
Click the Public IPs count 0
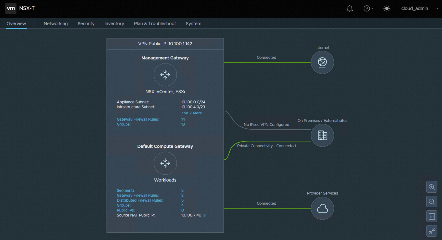click(183, 210)
